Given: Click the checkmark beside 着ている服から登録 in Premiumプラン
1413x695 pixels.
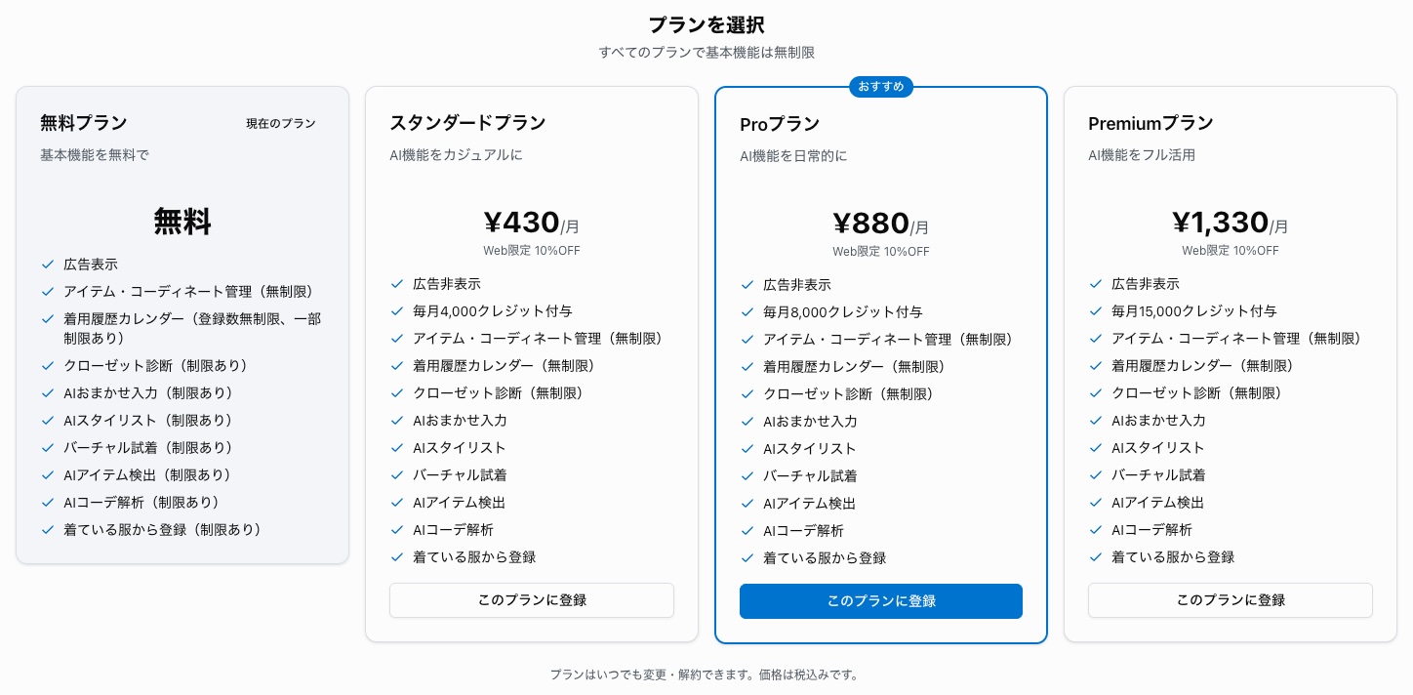Looking at the screenshot, I should [x=1096, y=556].
